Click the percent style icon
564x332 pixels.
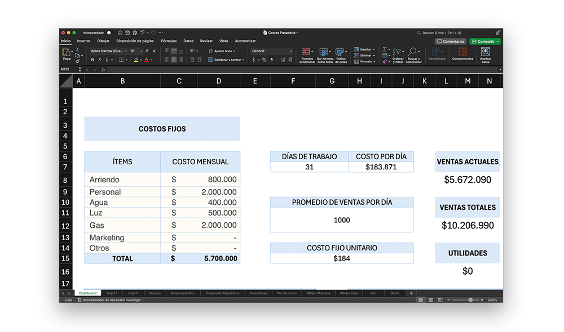pos(265,60)
